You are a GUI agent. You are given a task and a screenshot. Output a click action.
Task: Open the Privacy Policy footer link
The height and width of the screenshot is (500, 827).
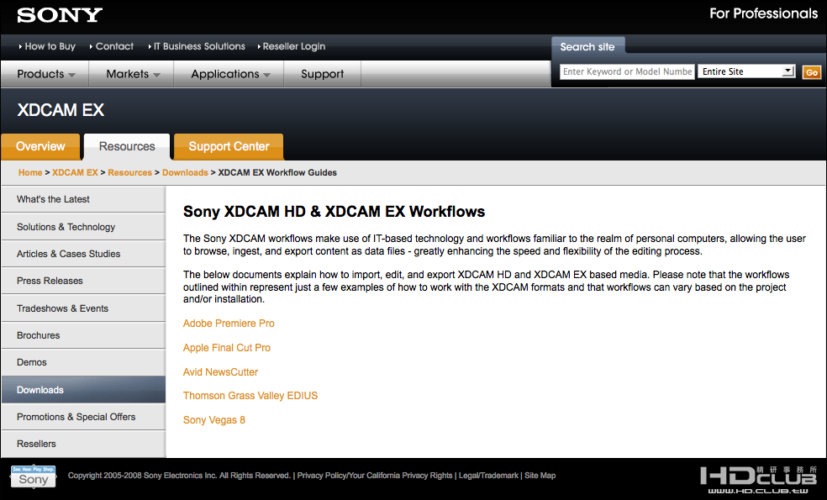click(375, 476)
